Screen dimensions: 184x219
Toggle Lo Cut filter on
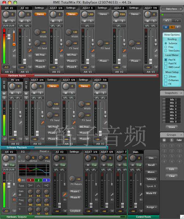click(x=20, y=157)
